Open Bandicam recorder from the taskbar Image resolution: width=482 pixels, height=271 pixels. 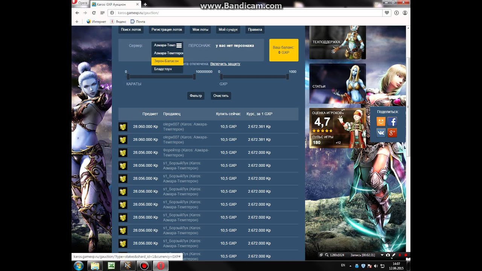[144, 266]
